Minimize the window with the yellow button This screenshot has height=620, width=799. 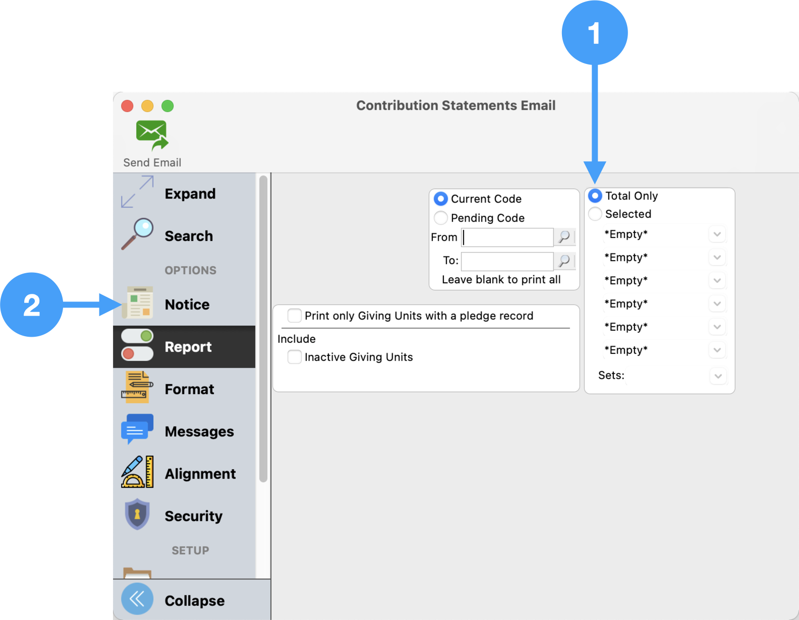[147, 106]
